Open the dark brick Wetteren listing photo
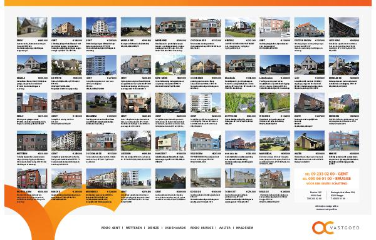The image size is (376, 240). pos(32,141)
